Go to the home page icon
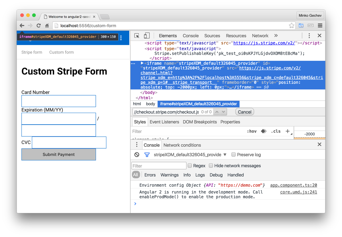 [47, 26]
